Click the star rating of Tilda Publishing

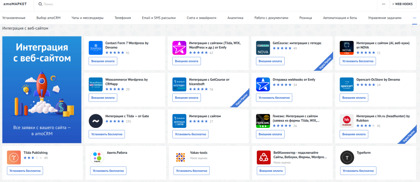pyautogui.click(x=33, y=158)
